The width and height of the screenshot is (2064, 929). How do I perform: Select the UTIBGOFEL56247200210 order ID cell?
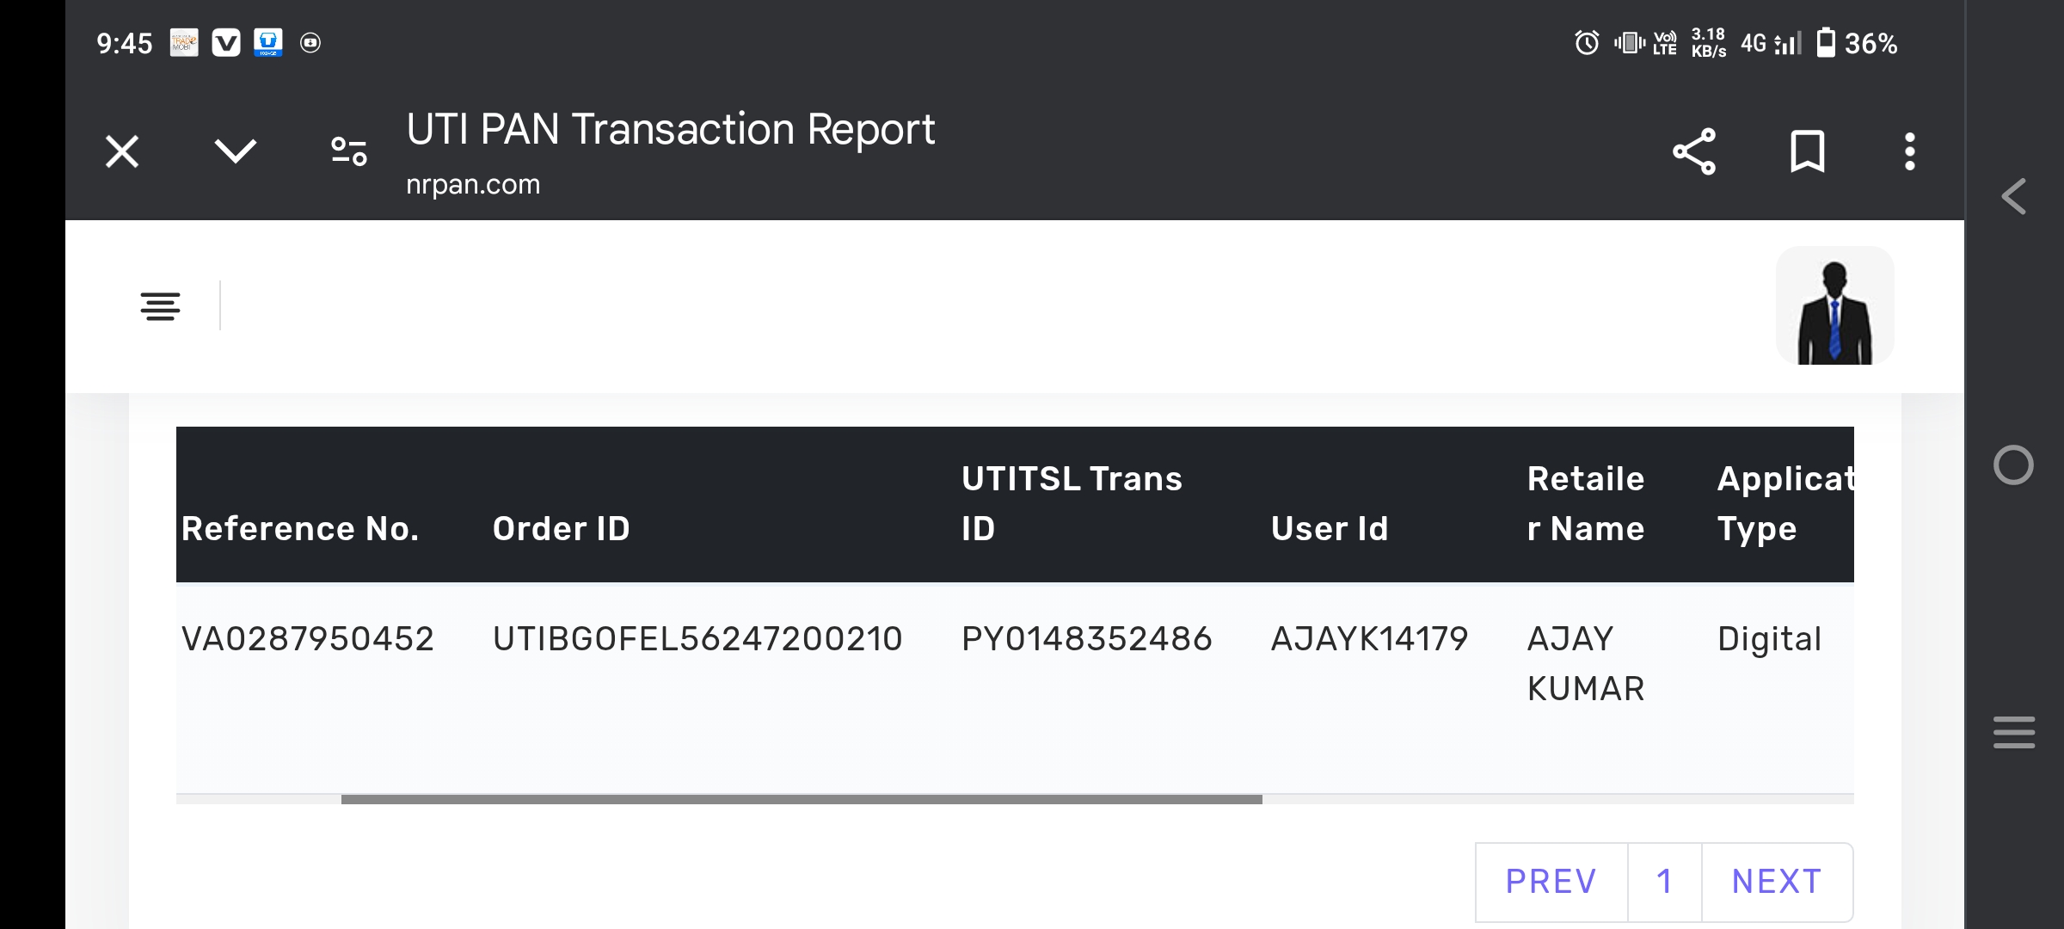pyautogui.click(x=697, y=639)
